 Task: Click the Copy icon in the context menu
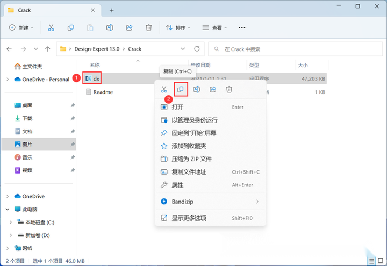pos(181,89)
